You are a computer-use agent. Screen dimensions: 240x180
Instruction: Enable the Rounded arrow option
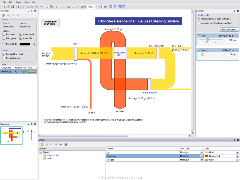coord(4,34)
